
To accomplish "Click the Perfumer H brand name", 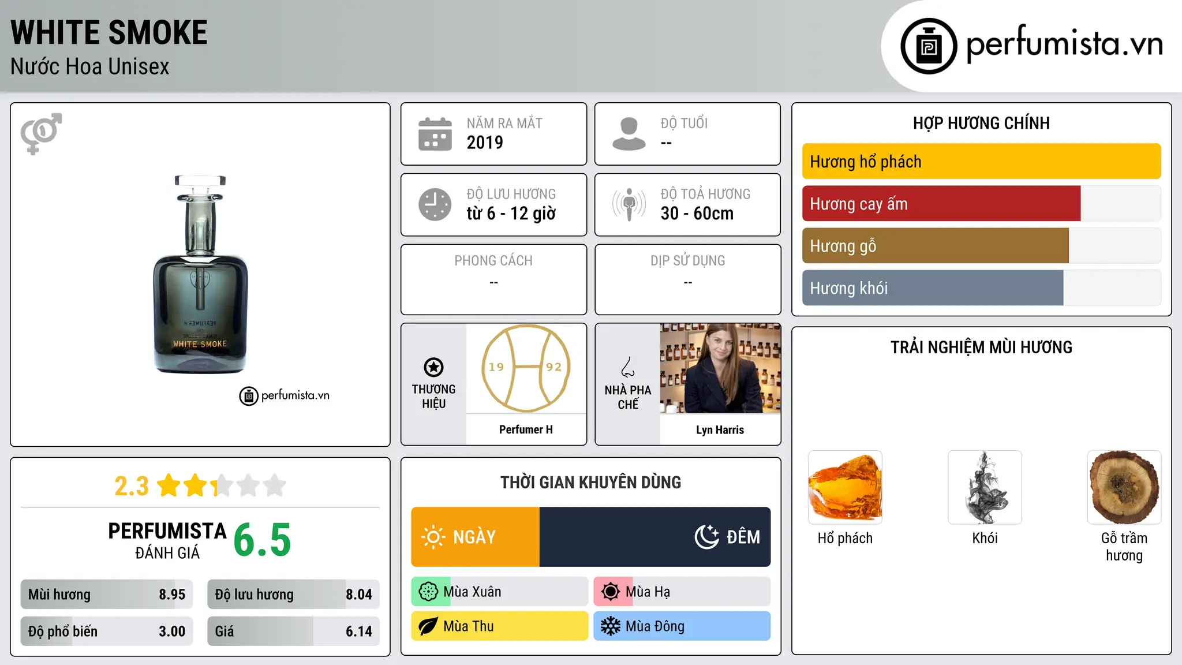I will pos(526,429).
